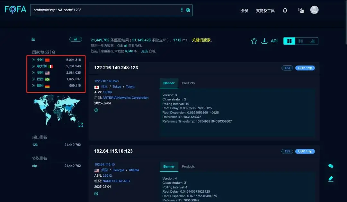347x202 pixels.
Task: Open the WeChat contact icon
Action: (331, 166)
